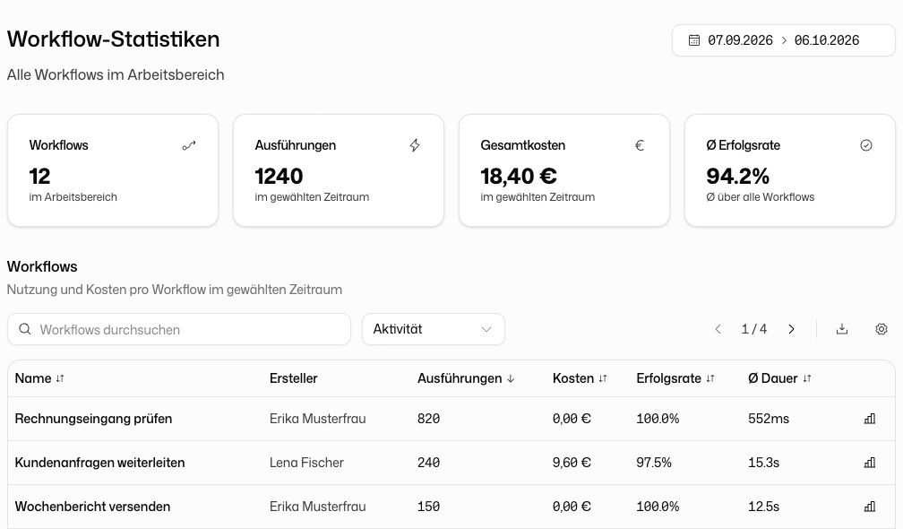
Task: Click the 150 executions value
Action: (428, 507)
